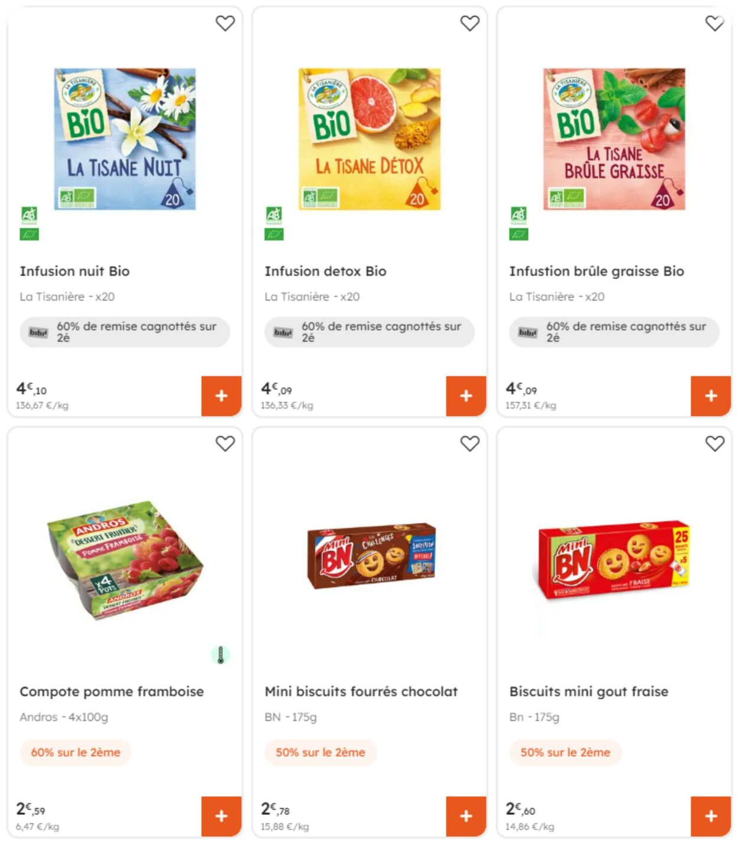738x842 pixels.
Task: Favorite the Infusion nuit Bio heart icon
Action: [x=225, y=24]
